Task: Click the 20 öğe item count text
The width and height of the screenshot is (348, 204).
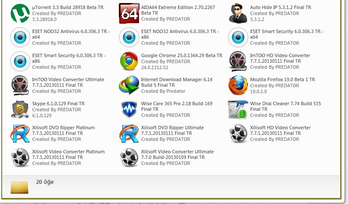Action: [45, 182]
